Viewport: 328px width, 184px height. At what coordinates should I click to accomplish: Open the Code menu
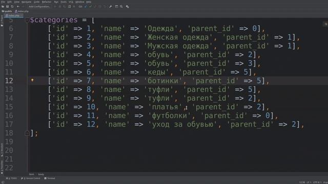click(36, 2)
